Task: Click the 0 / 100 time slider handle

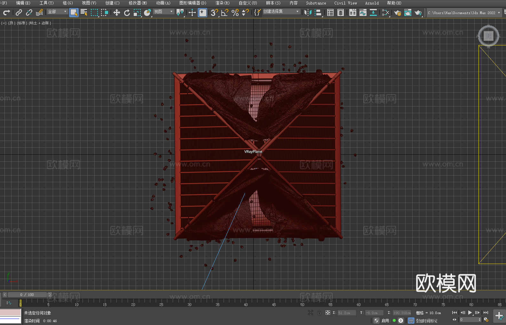Action: tap(27, 295)
